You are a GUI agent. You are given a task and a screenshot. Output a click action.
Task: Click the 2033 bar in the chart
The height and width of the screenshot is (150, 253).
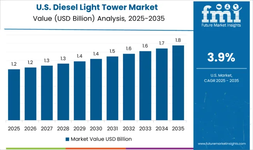click(x=145, y=86)
